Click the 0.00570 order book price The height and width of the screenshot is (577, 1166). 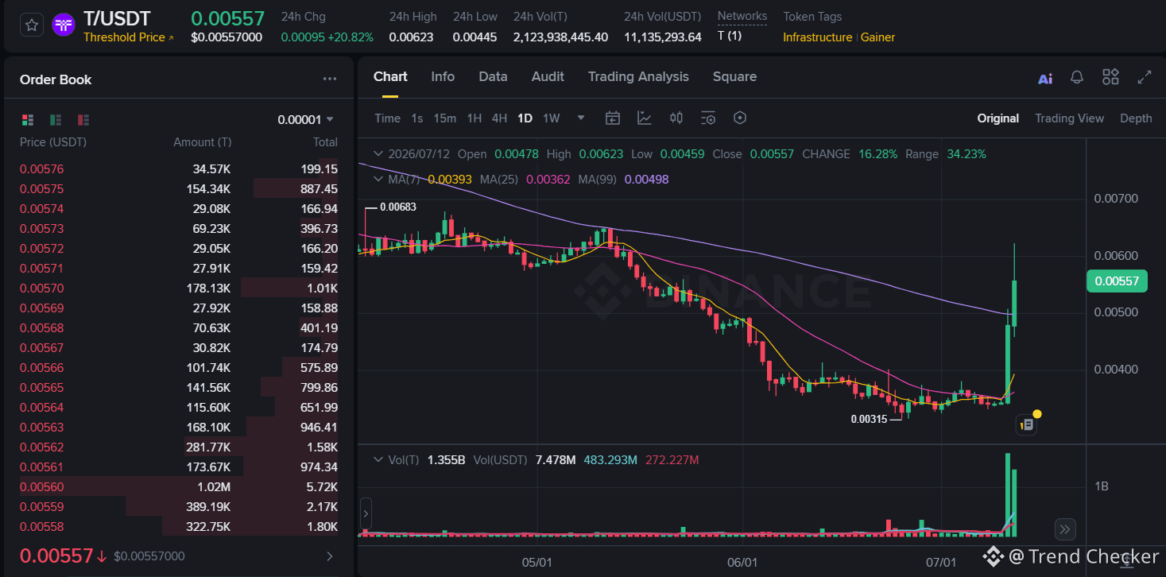pyautogui.click(x=41, y=288)
